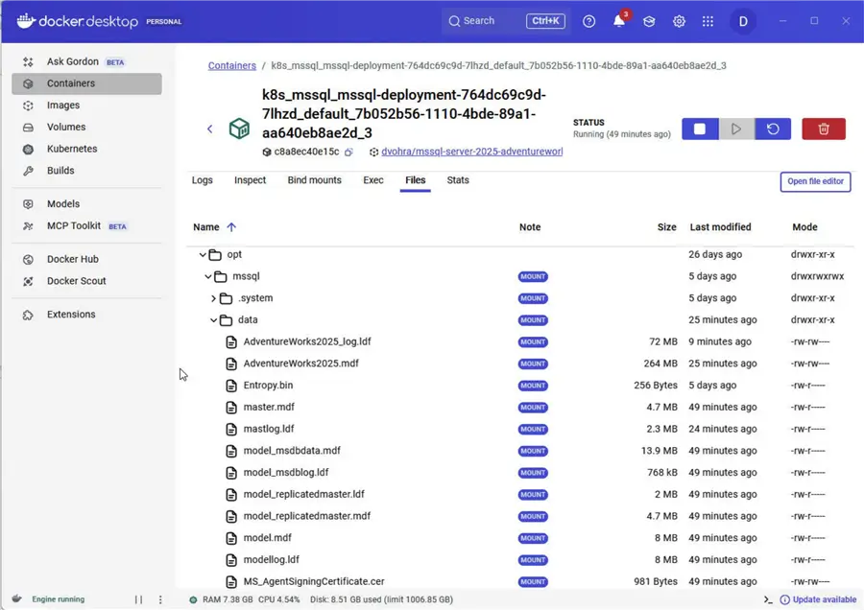Open Kubernetes in sidebar
This screenshot has width=864, height=610.
coord(86,149)
